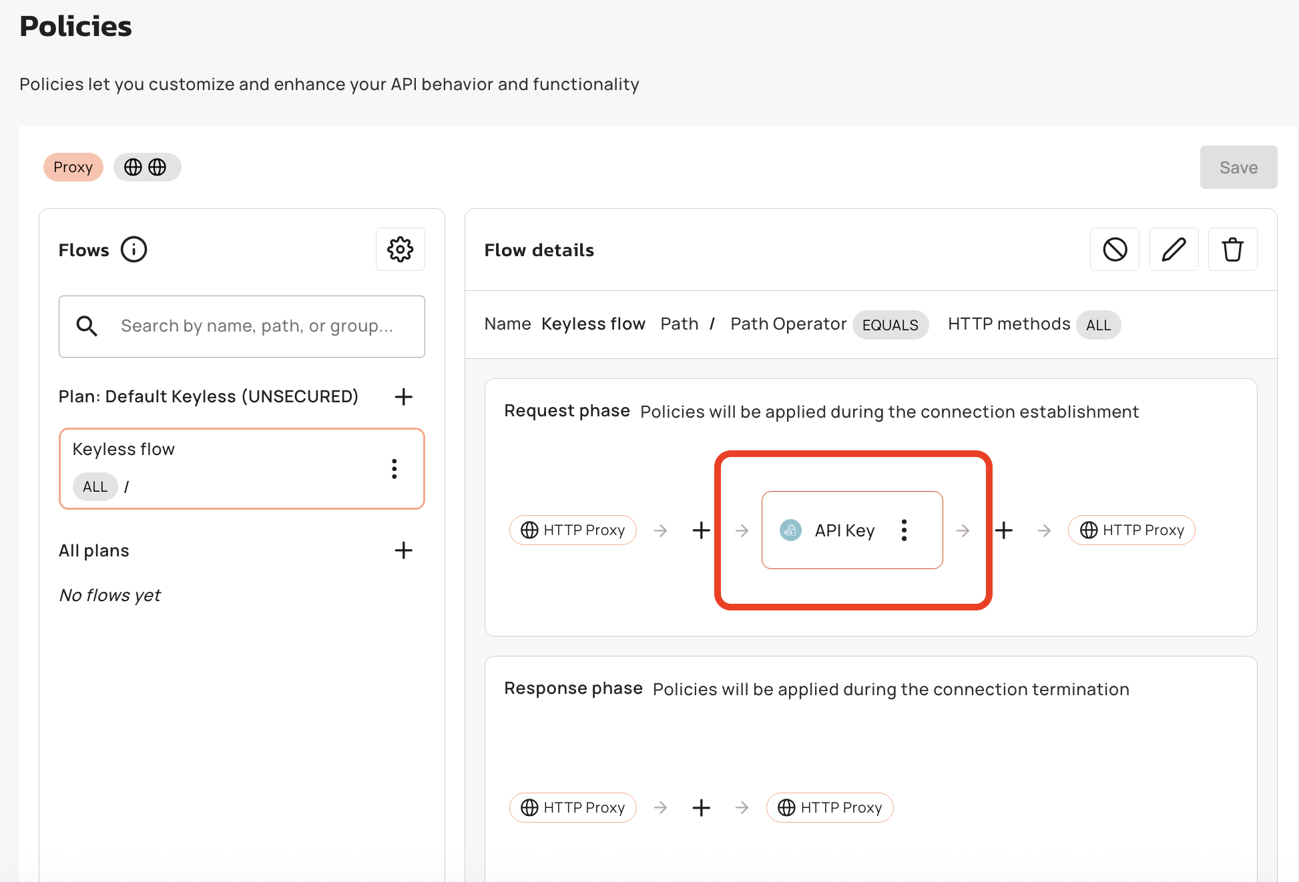Image resolution: width=1299 pixels, height=882 pixels.
Task: Click the Flows info icon
Action: (134, 250)
